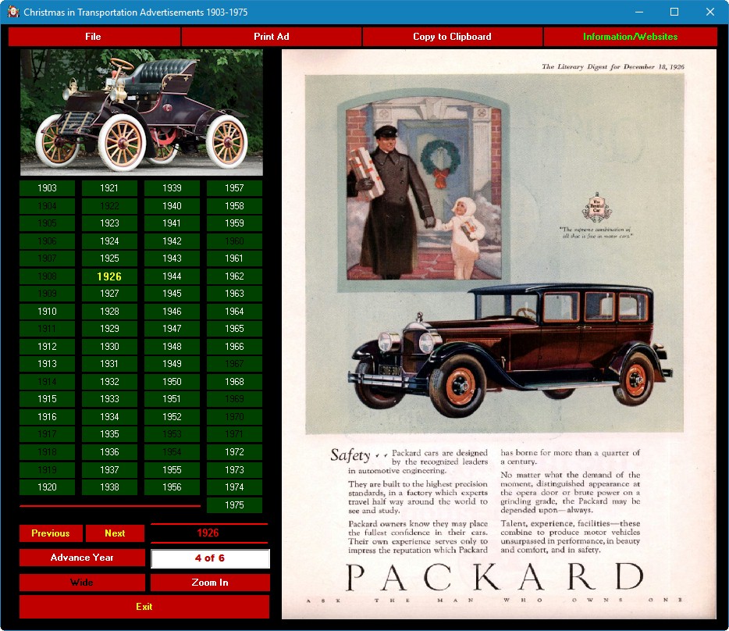Select year 1939
This screenshot has height=631, width=729.
coord(172,188)
